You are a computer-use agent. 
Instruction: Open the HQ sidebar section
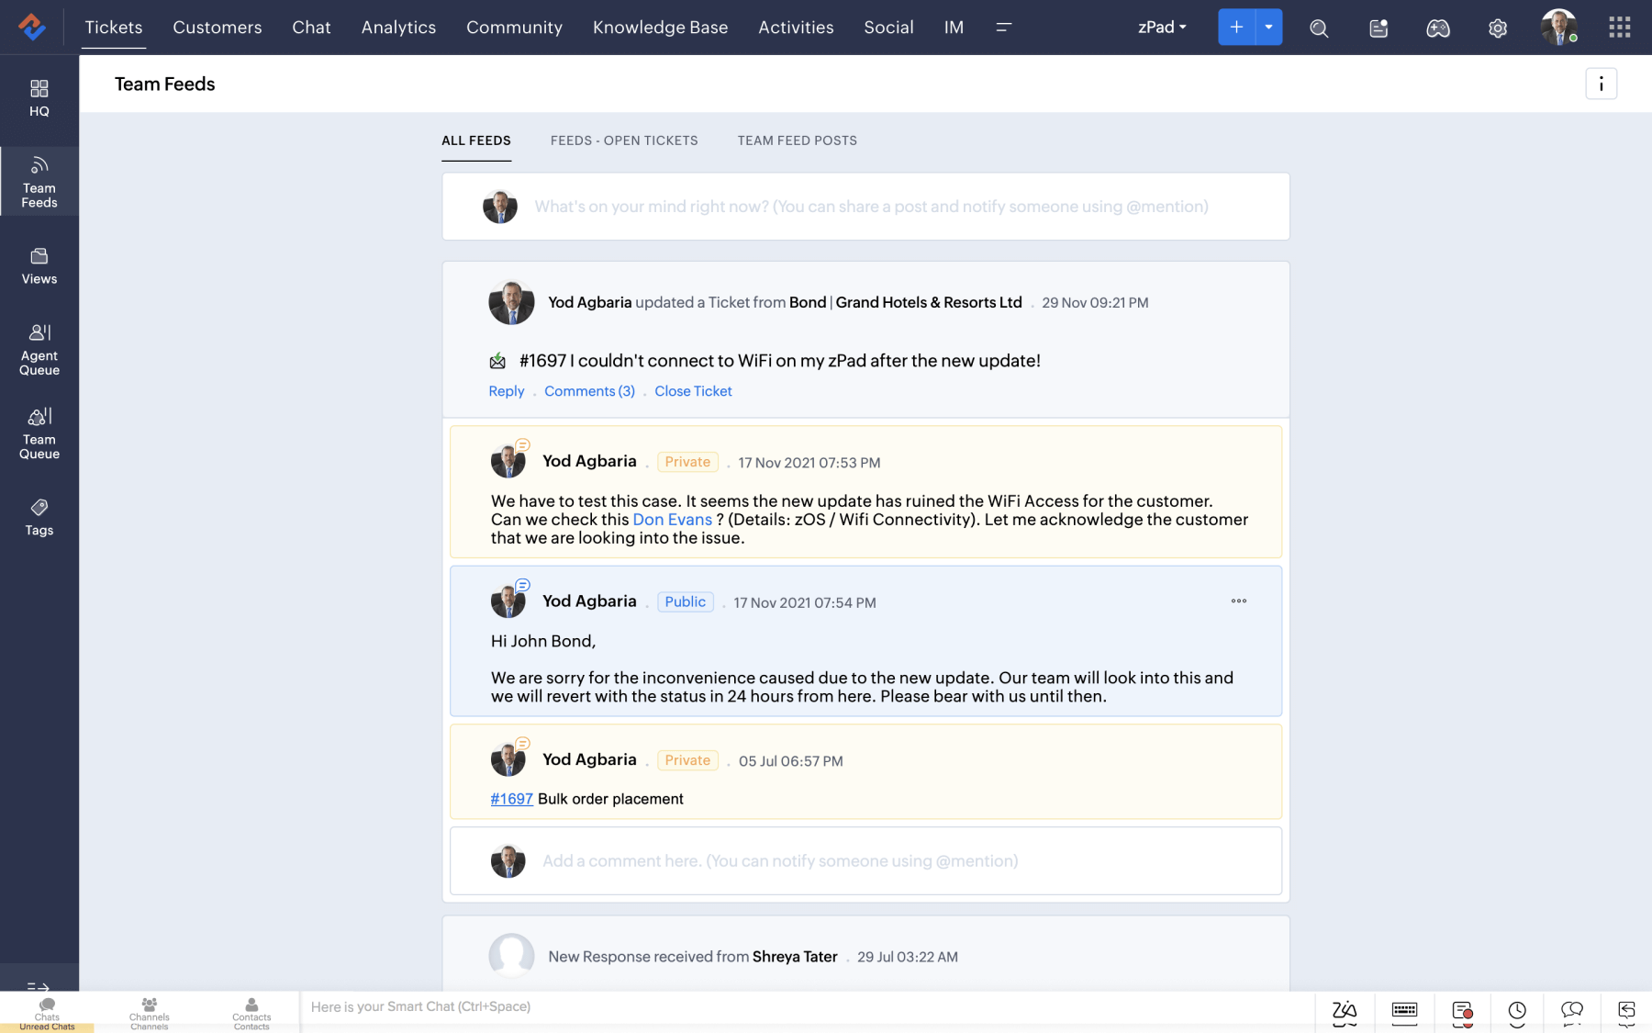pyautogui.click(x=39, y=98)
